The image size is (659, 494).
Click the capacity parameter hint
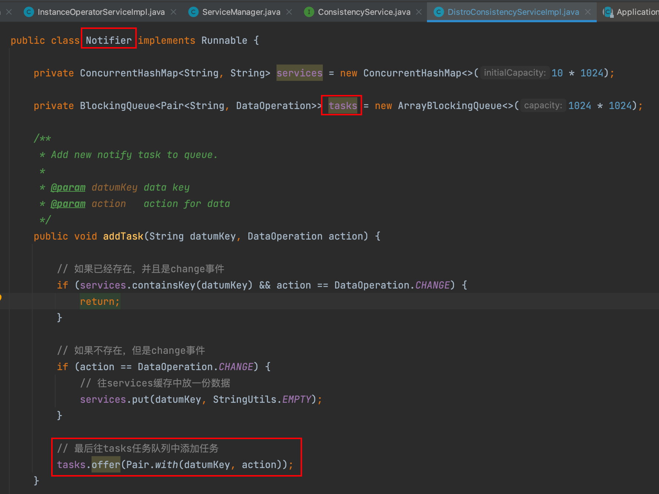pos(543,105)
